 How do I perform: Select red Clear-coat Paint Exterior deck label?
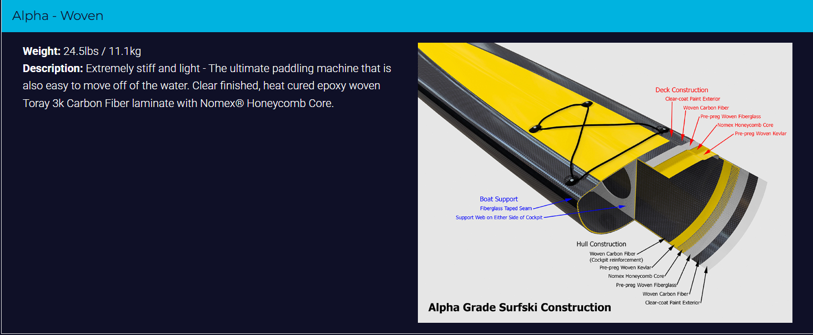coord(692,99)
